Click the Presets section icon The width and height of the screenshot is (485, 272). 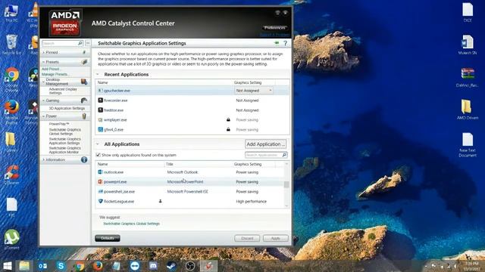84,62
